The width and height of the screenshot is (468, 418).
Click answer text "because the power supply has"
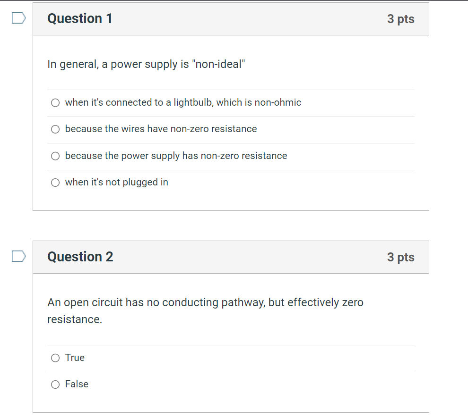point(176,156)
